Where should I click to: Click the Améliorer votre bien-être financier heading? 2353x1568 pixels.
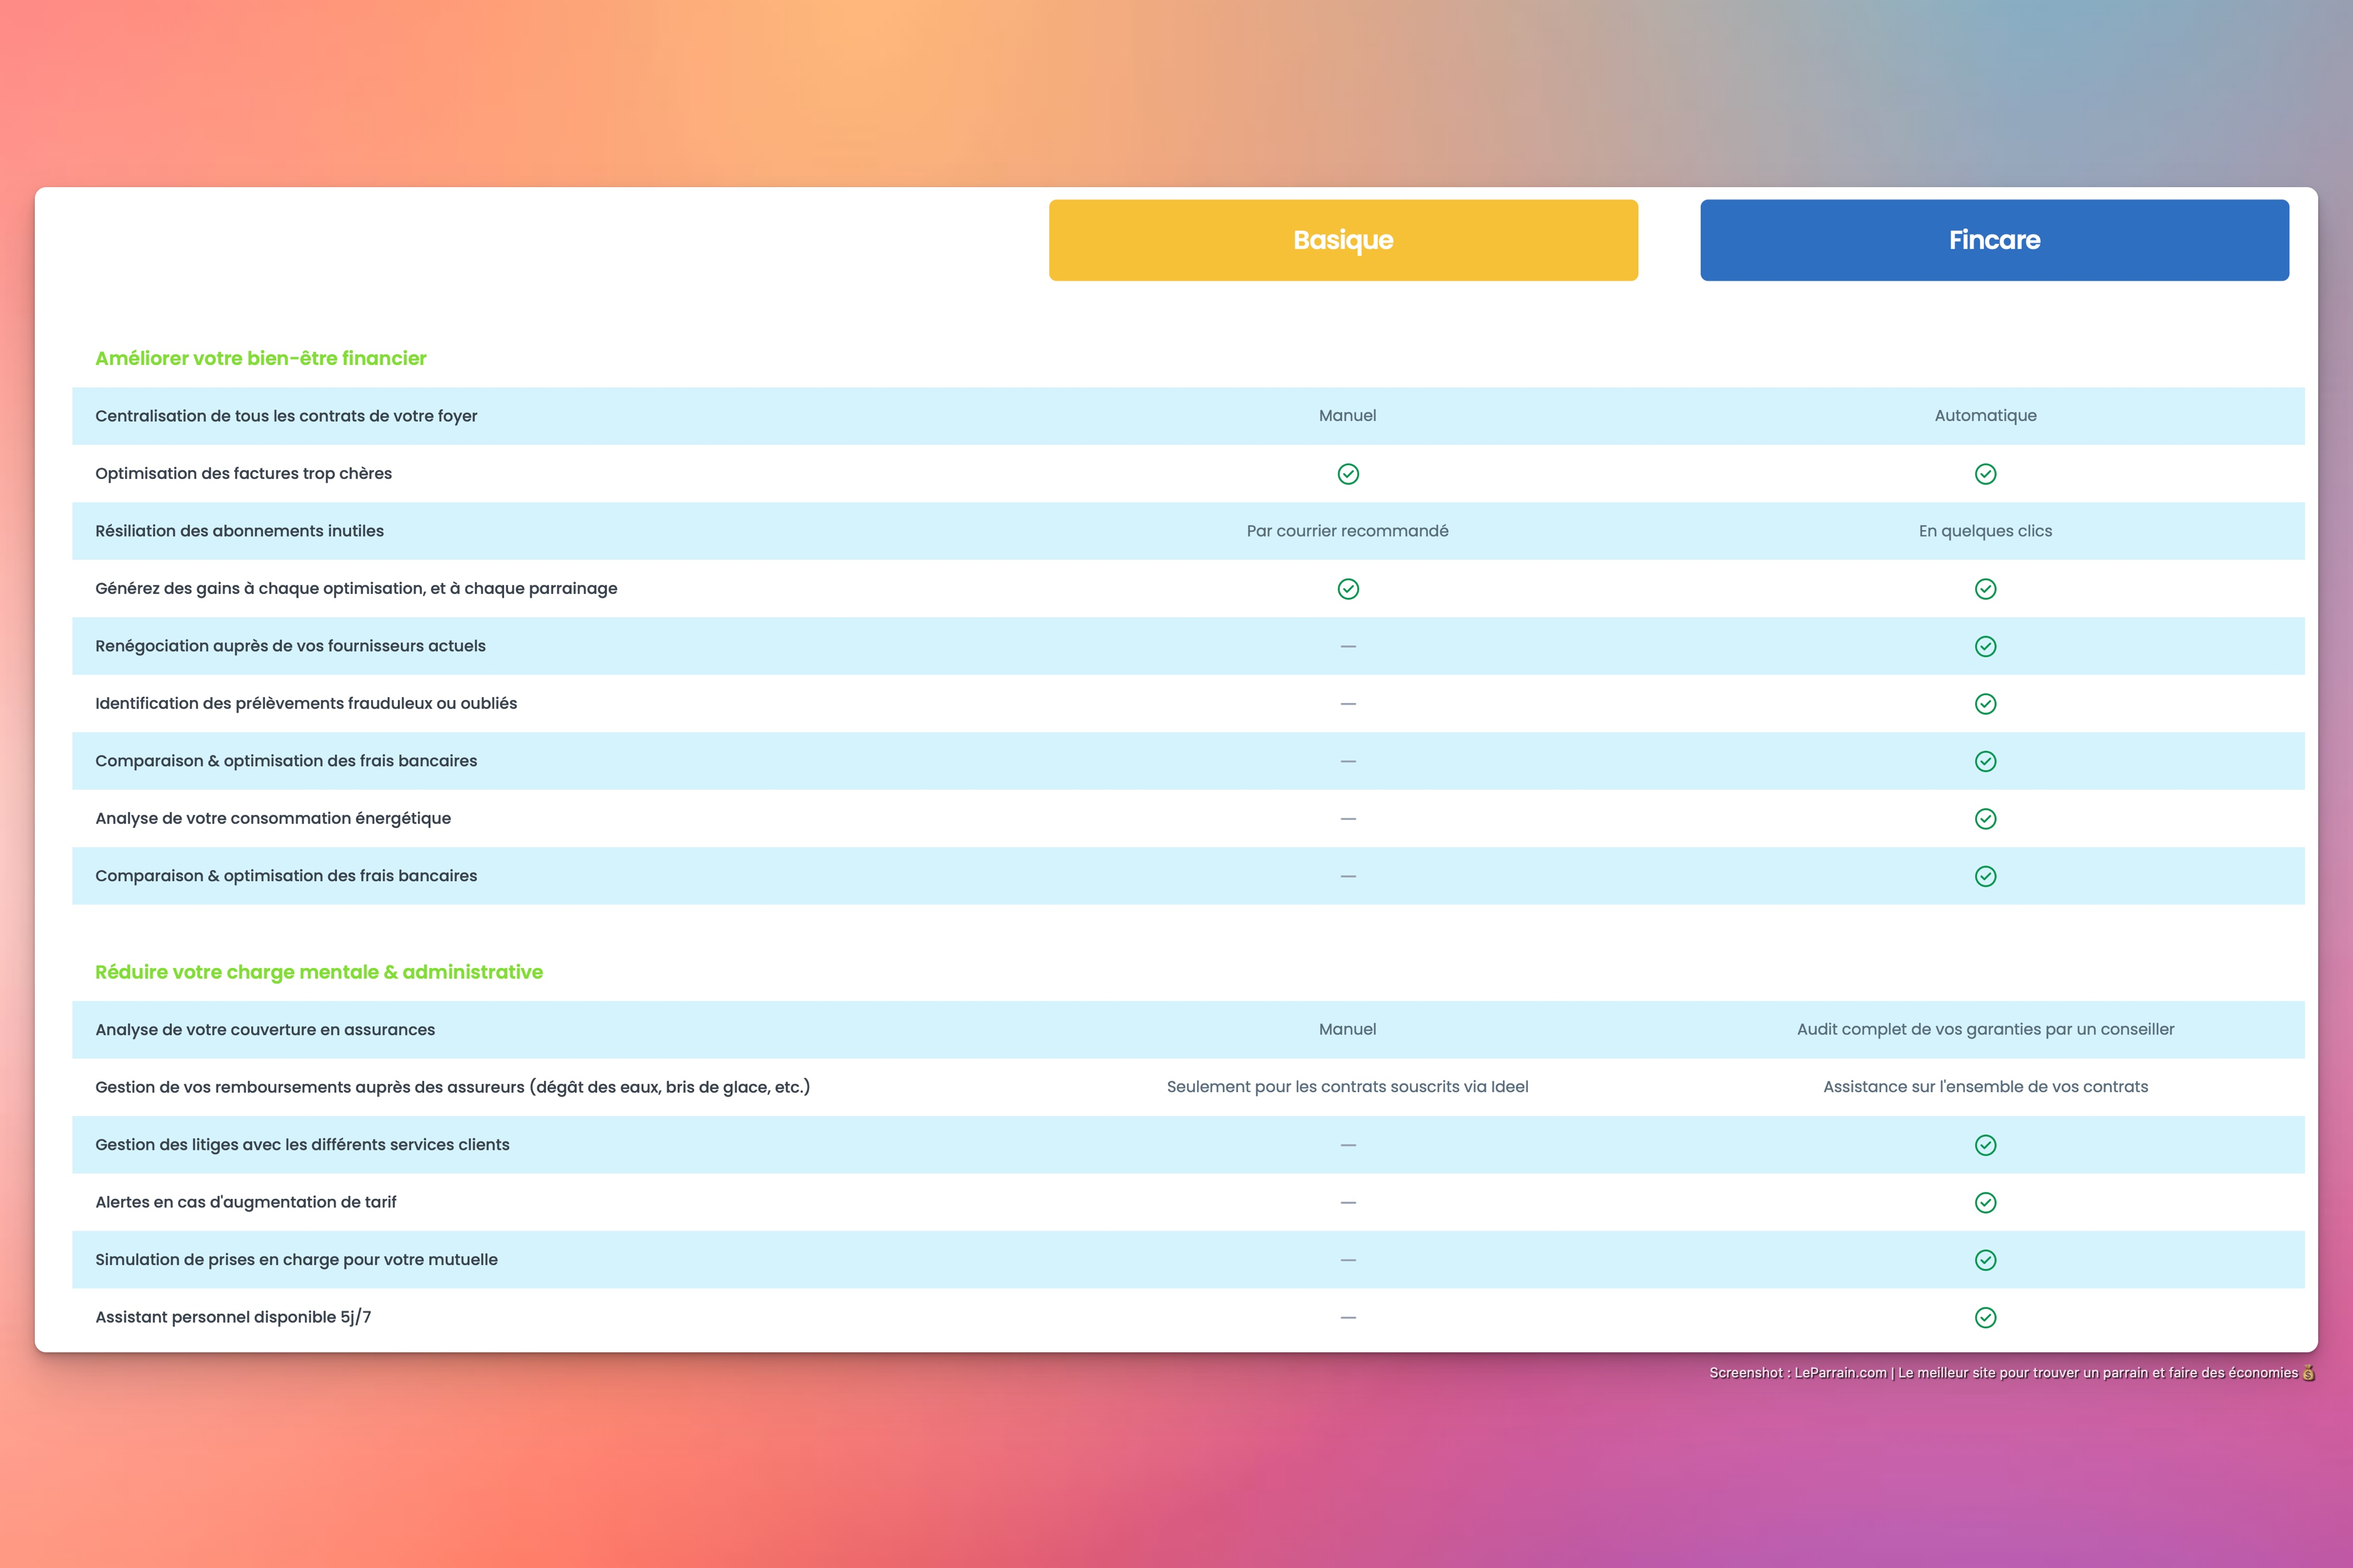click(x=260, y=358)
